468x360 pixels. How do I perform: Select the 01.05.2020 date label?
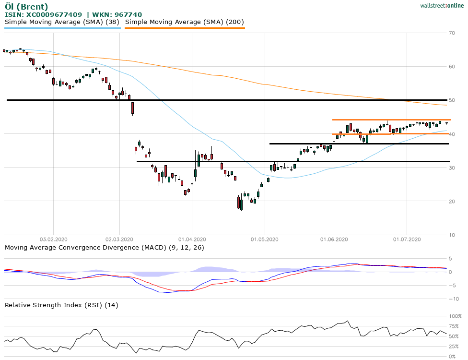pyautogui.click(x=265, y=239)
